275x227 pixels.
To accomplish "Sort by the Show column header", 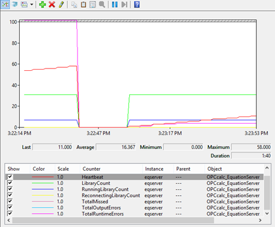I will pos(17,169).
